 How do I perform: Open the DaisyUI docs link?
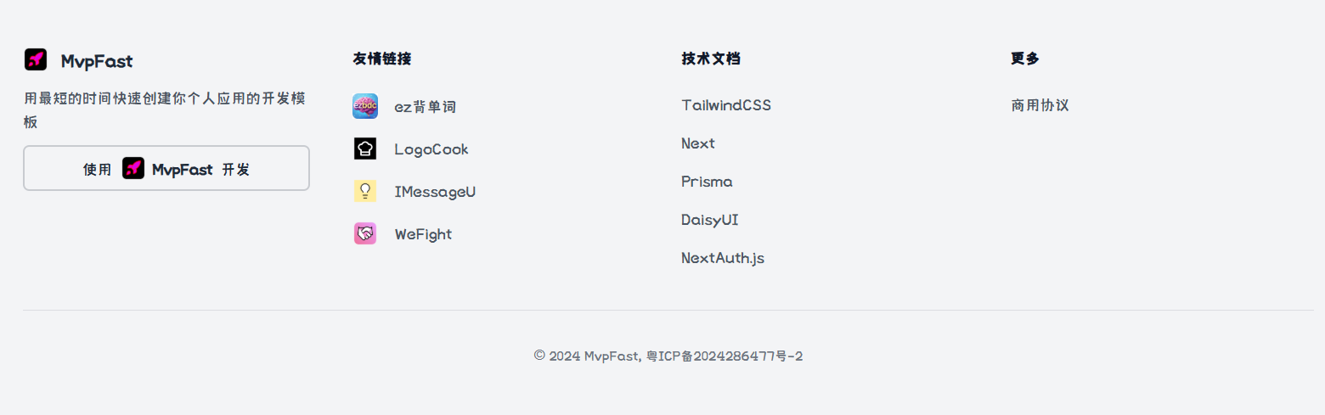click(x=710, y=220)
